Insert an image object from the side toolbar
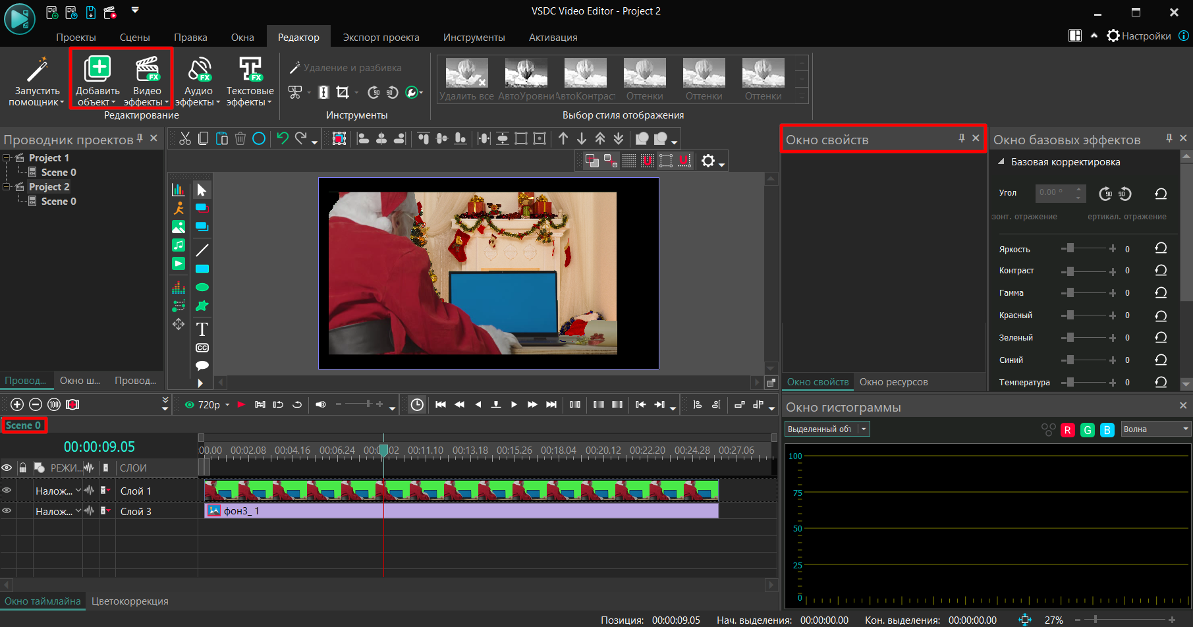Viewport: 1193px width, 627px height. [x=179, y=227]
